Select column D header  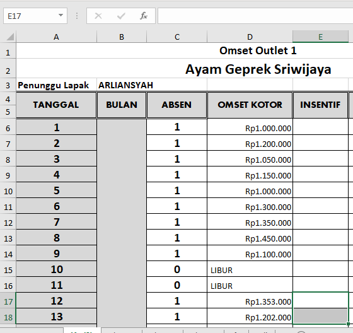250,37
